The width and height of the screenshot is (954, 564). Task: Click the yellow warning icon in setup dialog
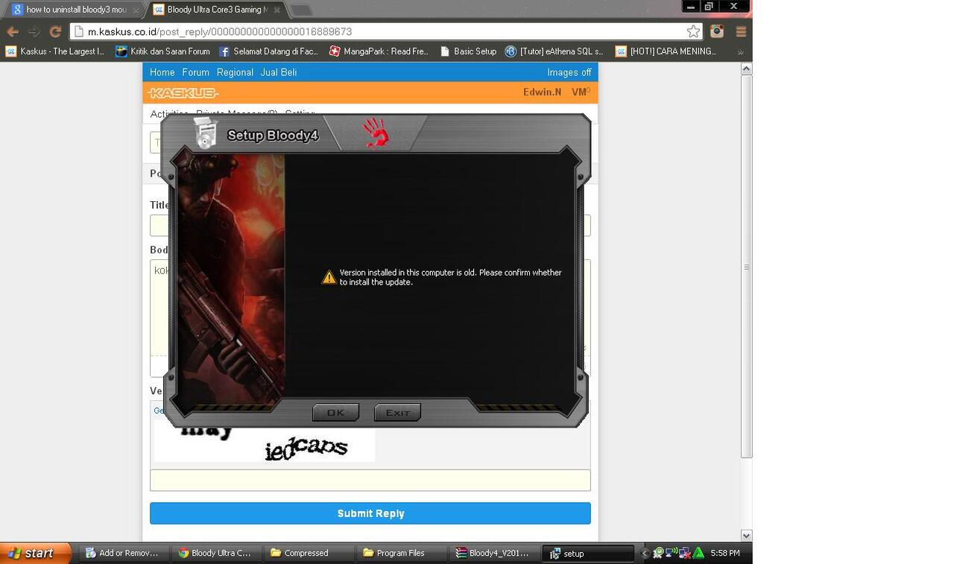329,277
